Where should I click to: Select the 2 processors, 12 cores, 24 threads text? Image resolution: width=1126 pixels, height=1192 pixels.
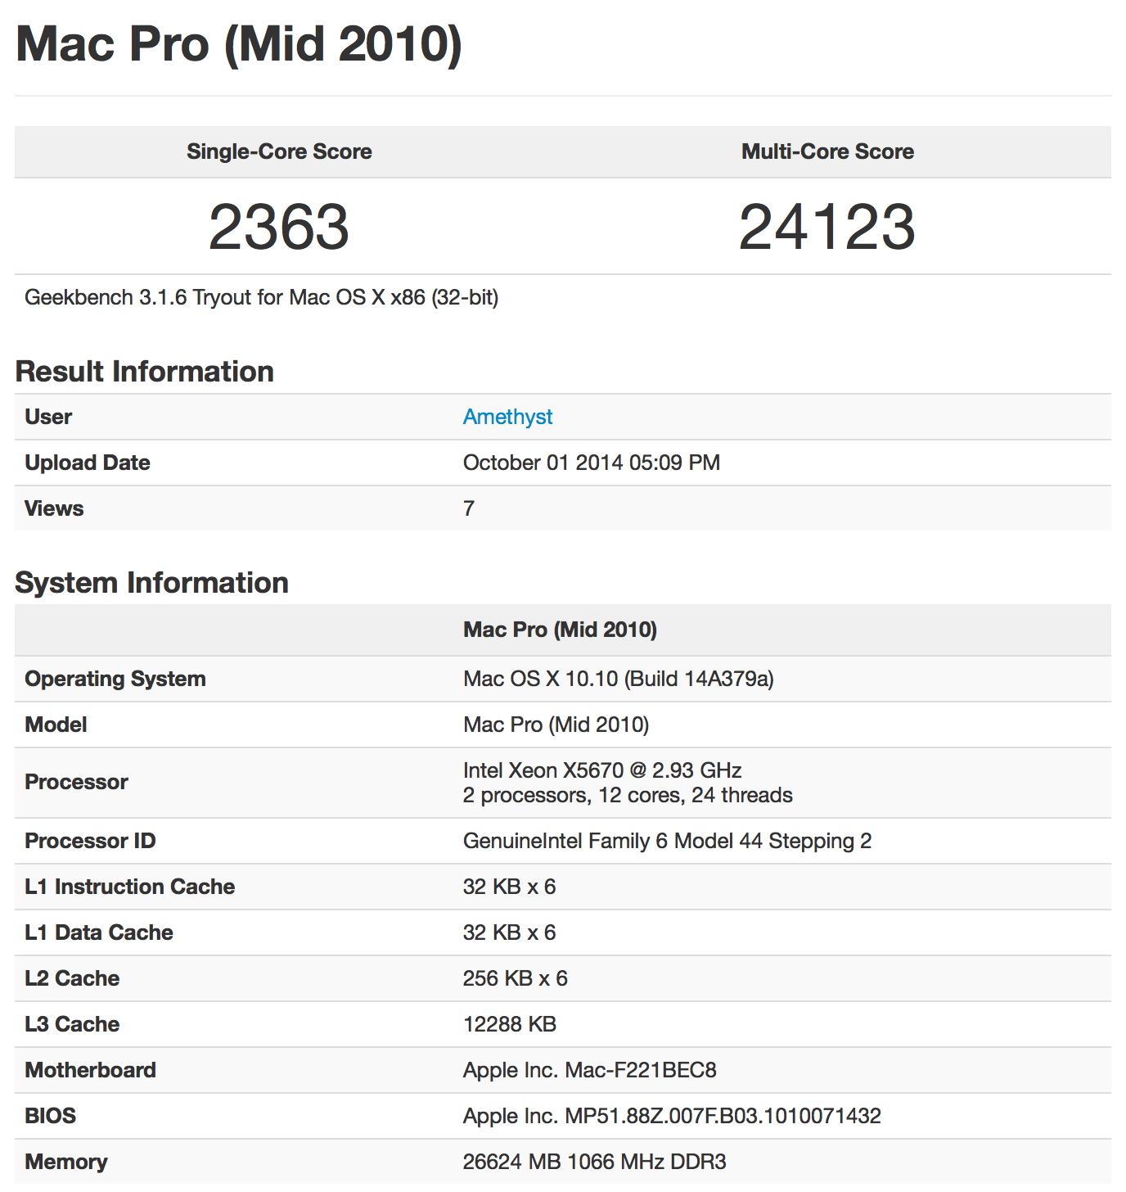coord(628,795)
